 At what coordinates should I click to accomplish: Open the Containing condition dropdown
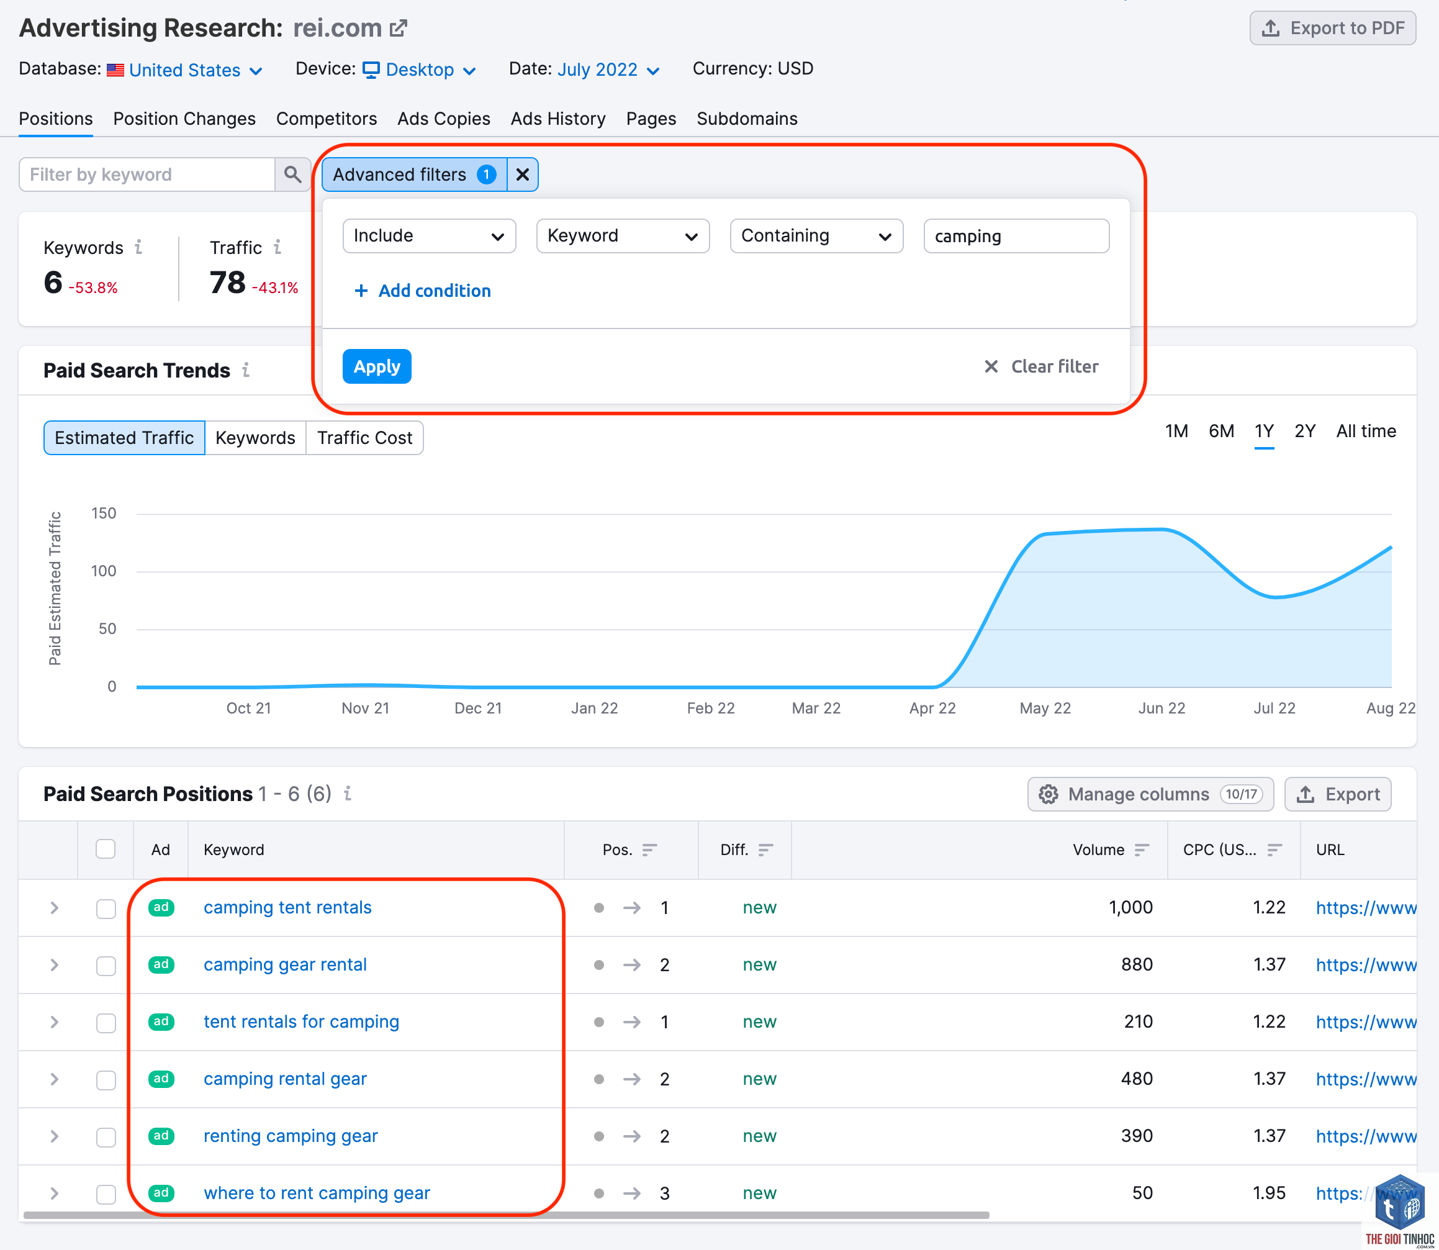coord(816,236)
